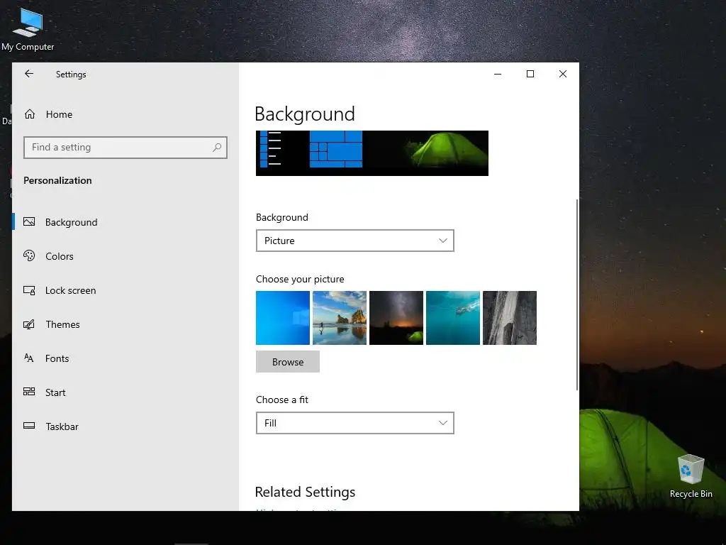
Task: Click the Background picture icon in sidebar
Action: pos(29,222)
